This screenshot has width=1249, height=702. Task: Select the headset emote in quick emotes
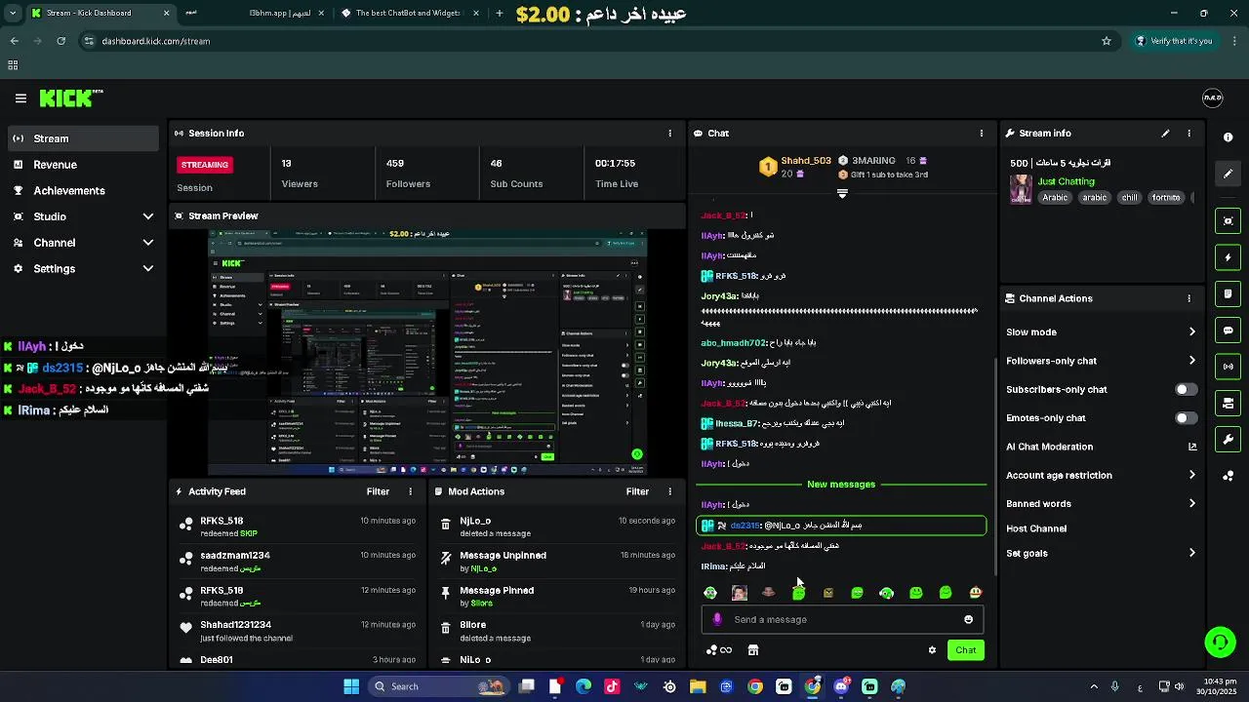(x=886, y=593)
